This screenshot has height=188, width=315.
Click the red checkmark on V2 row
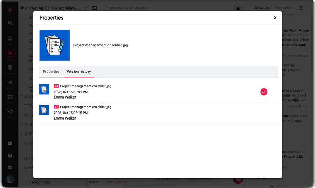click(264, 92)
